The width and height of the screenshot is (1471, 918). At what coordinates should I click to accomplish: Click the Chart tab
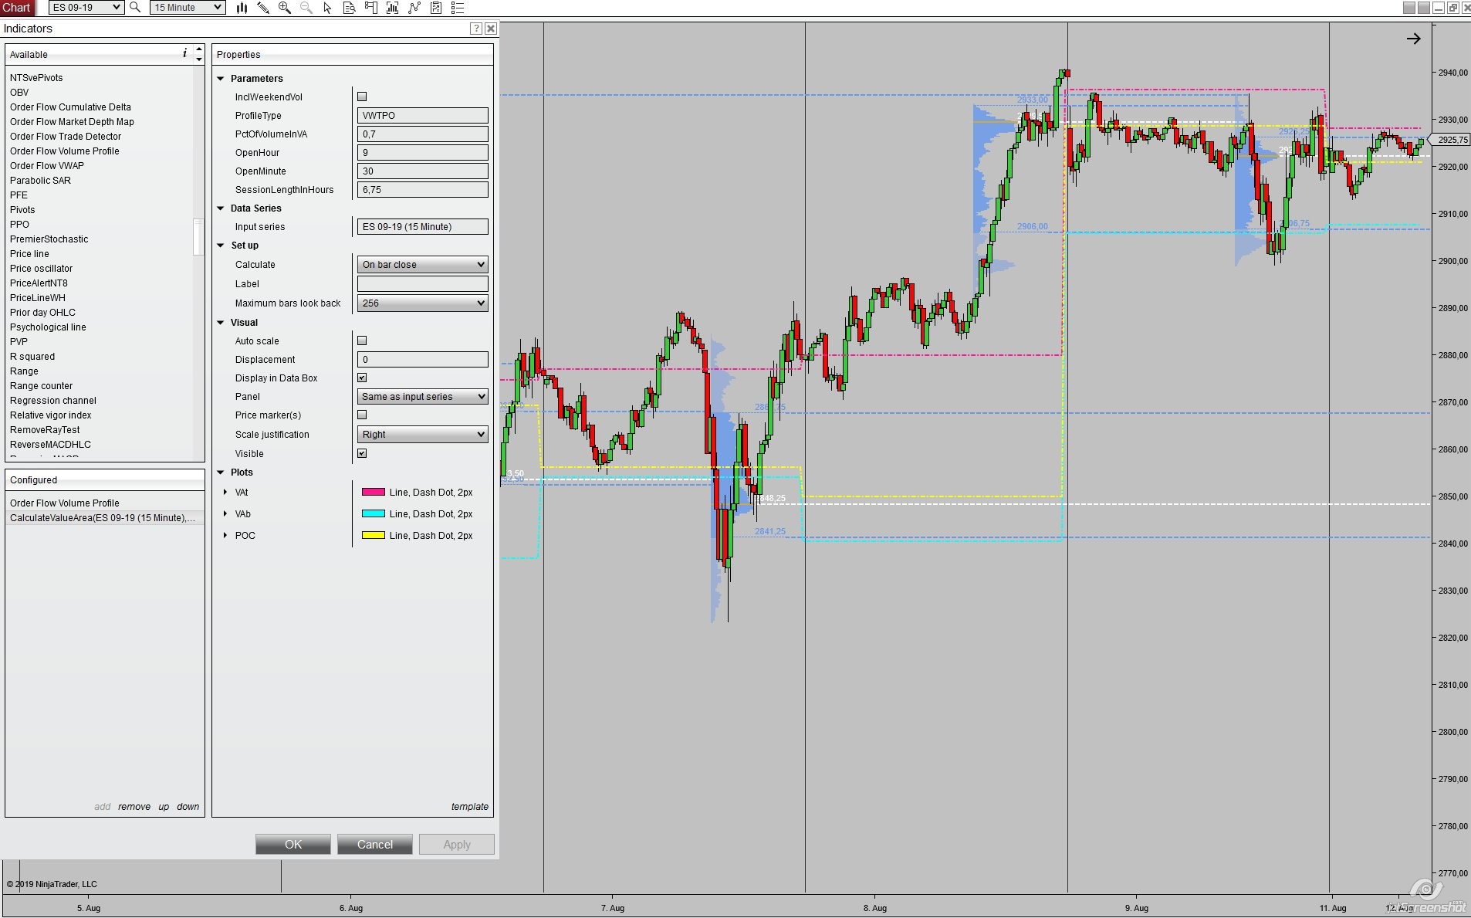click(17, 7)
